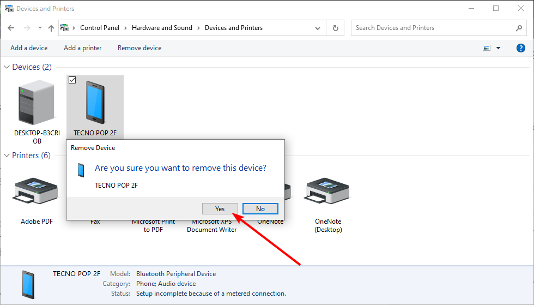Image resolution: width=534 pixels, height=305 pixels.
Task: Open the recent locations dropdown arrow
Action: pos(40,28)
